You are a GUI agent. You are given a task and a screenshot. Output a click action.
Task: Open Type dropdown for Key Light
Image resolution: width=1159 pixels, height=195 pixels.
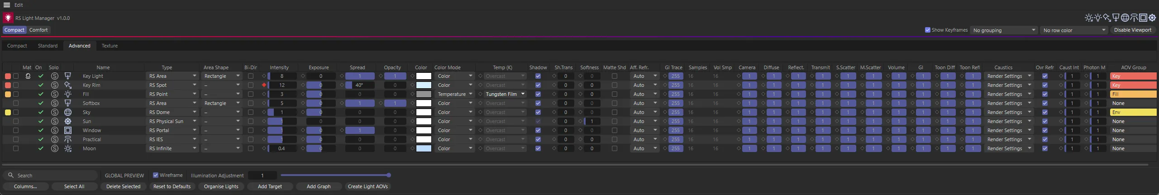[x=172, y=76]
